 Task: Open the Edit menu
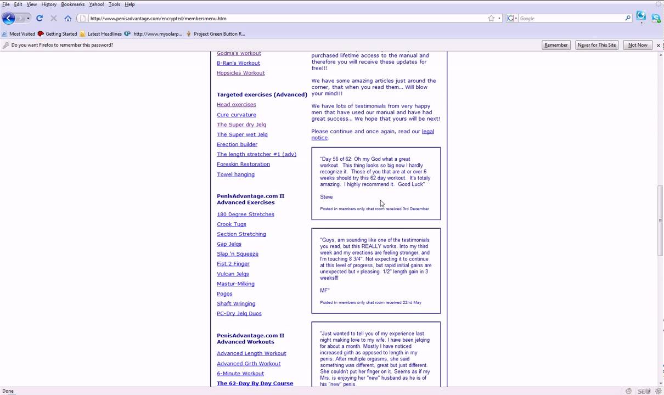18,4
